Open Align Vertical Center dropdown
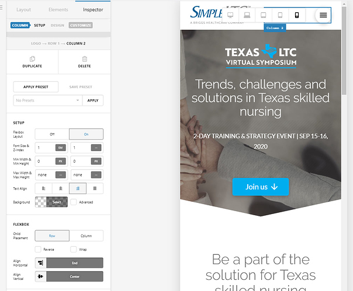Image resolution: width=353 pixels, height=291 pixels. [75, 276]
